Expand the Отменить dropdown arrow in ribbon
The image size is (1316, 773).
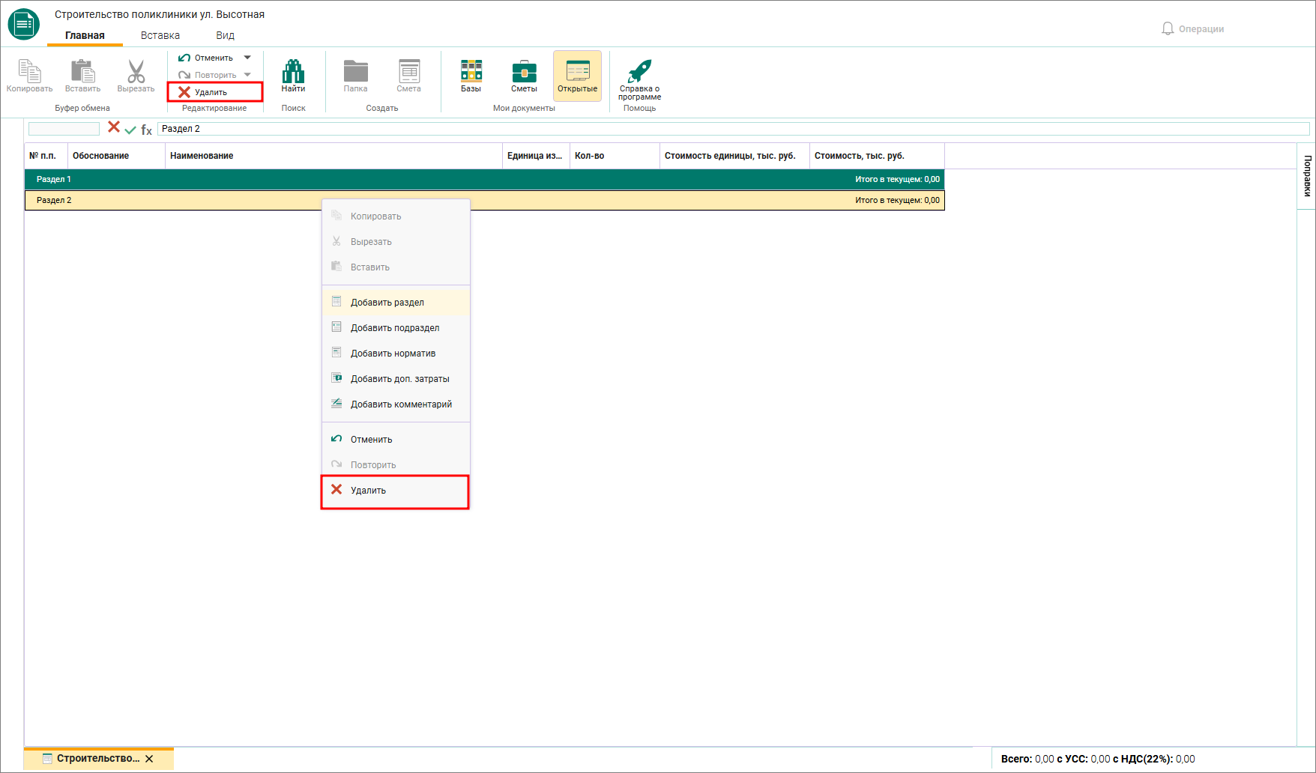pos(247,58)
